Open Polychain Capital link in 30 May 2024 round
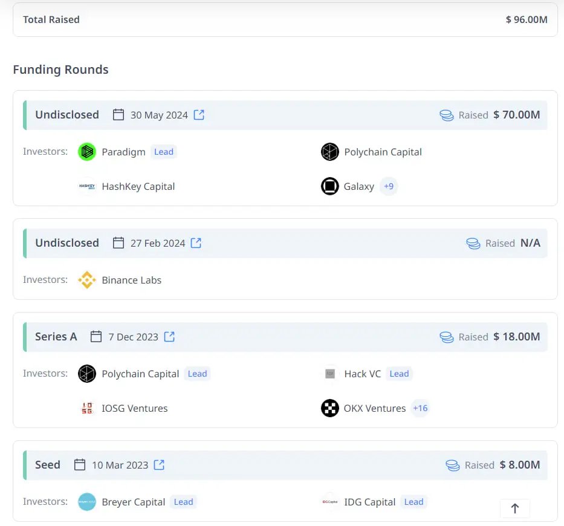 click(383, 152)
